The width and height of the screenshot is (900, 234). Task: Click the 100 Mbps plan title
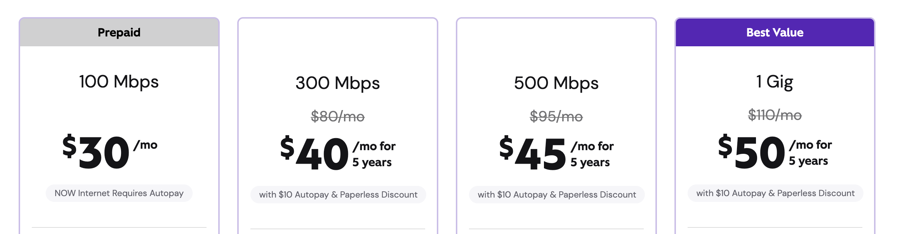tap(119, 82)
